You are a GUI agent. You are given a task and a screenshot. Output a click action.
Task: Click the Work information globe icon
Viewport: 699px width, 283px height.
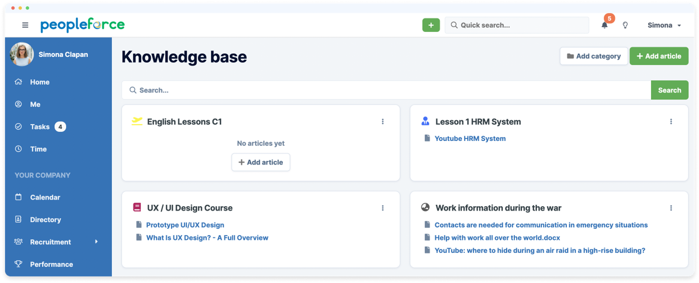425,207
